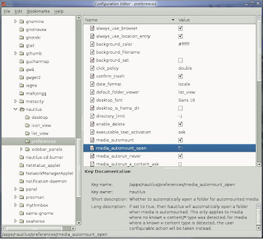This screenshot has height=239, width=263.
Task: Toggle the media_automount_open checkbox
Action: [180, 148]
